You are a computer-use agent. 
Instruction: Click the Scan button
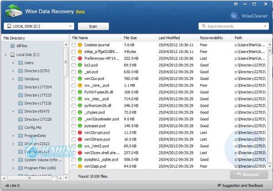(93, 26)
